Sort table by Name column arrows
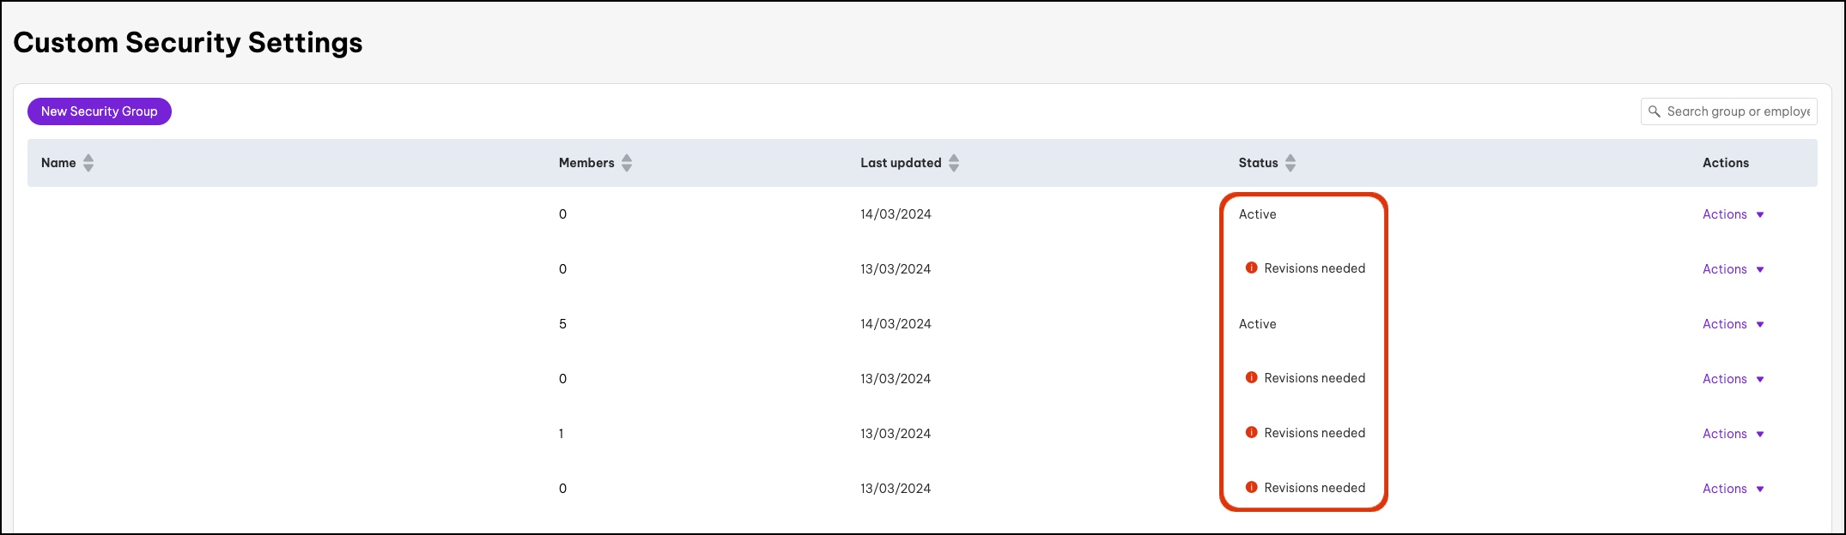1846x535 pixels. [88, 163]
